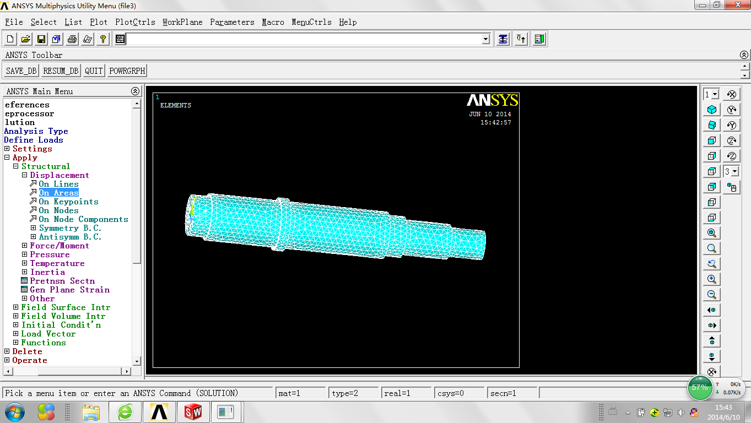This screenshot has height=423, width=751.
Task: Select On Lines displacement option
Action: pyautogui.click(x=58, y=184)
